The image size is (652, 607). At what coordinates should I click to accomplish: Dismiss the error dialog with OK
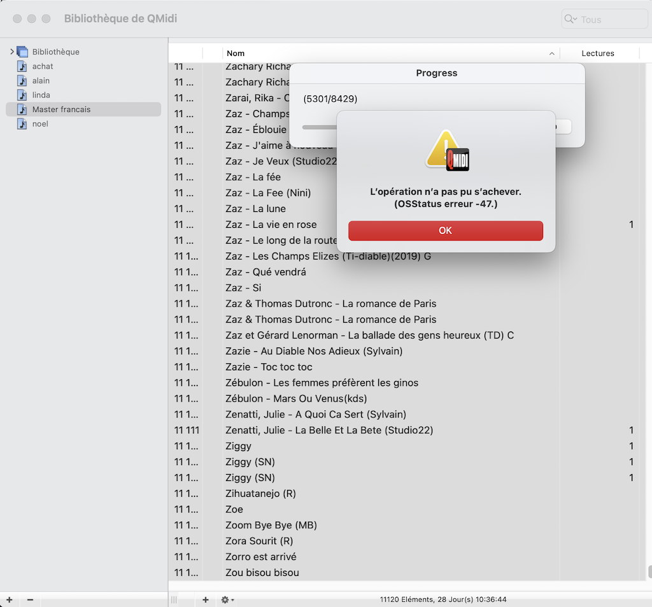(x=445, y=230)
